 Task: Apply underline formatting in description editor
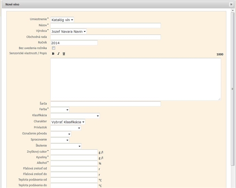click(64, 54)
